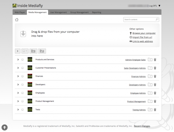Expand the Product Management folder
The width and height of the screenshot is (174, 132).
(18, 101)
